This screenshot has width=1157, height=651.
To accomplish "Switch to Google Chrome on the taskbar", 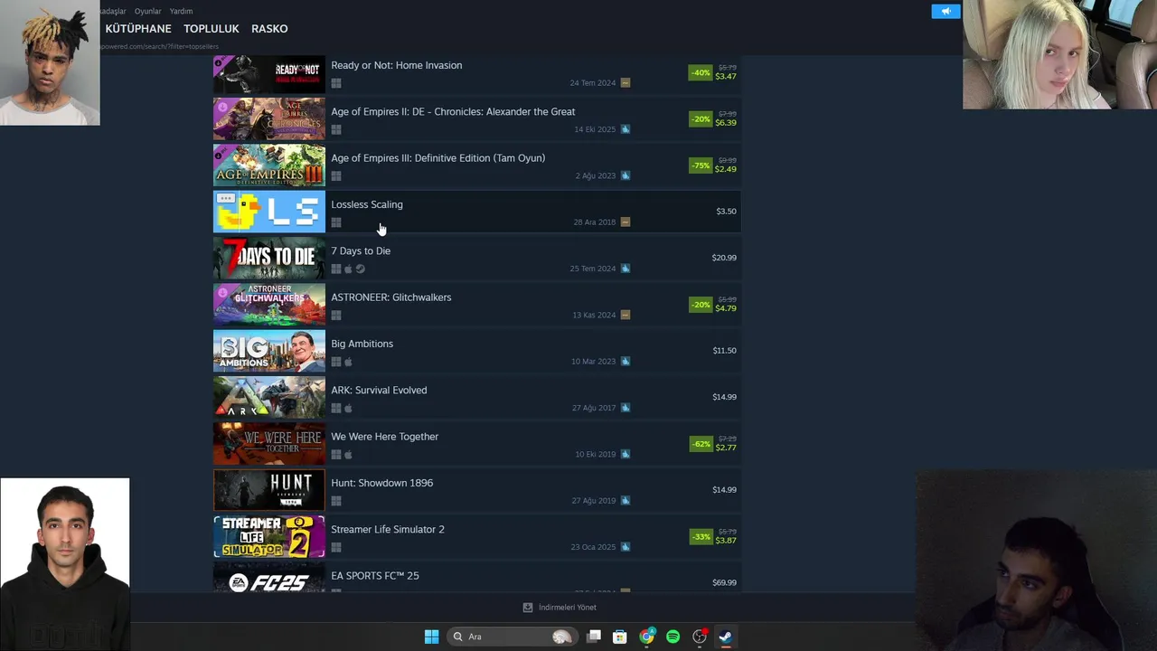I will coord(646,637).
